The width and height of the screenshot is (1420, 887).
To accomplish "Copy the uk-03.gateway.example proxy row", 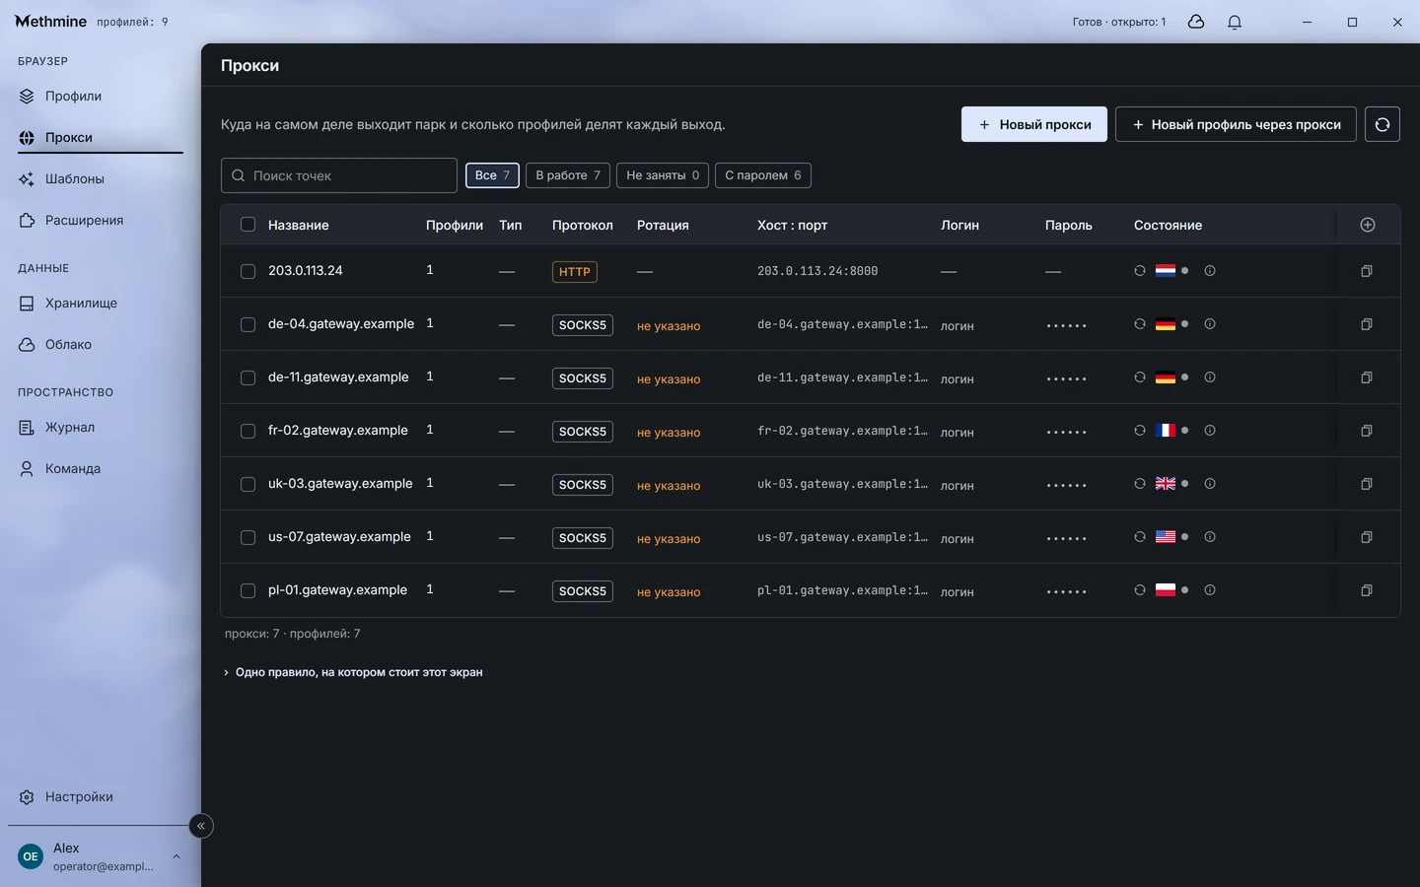I will point(1367,484).
